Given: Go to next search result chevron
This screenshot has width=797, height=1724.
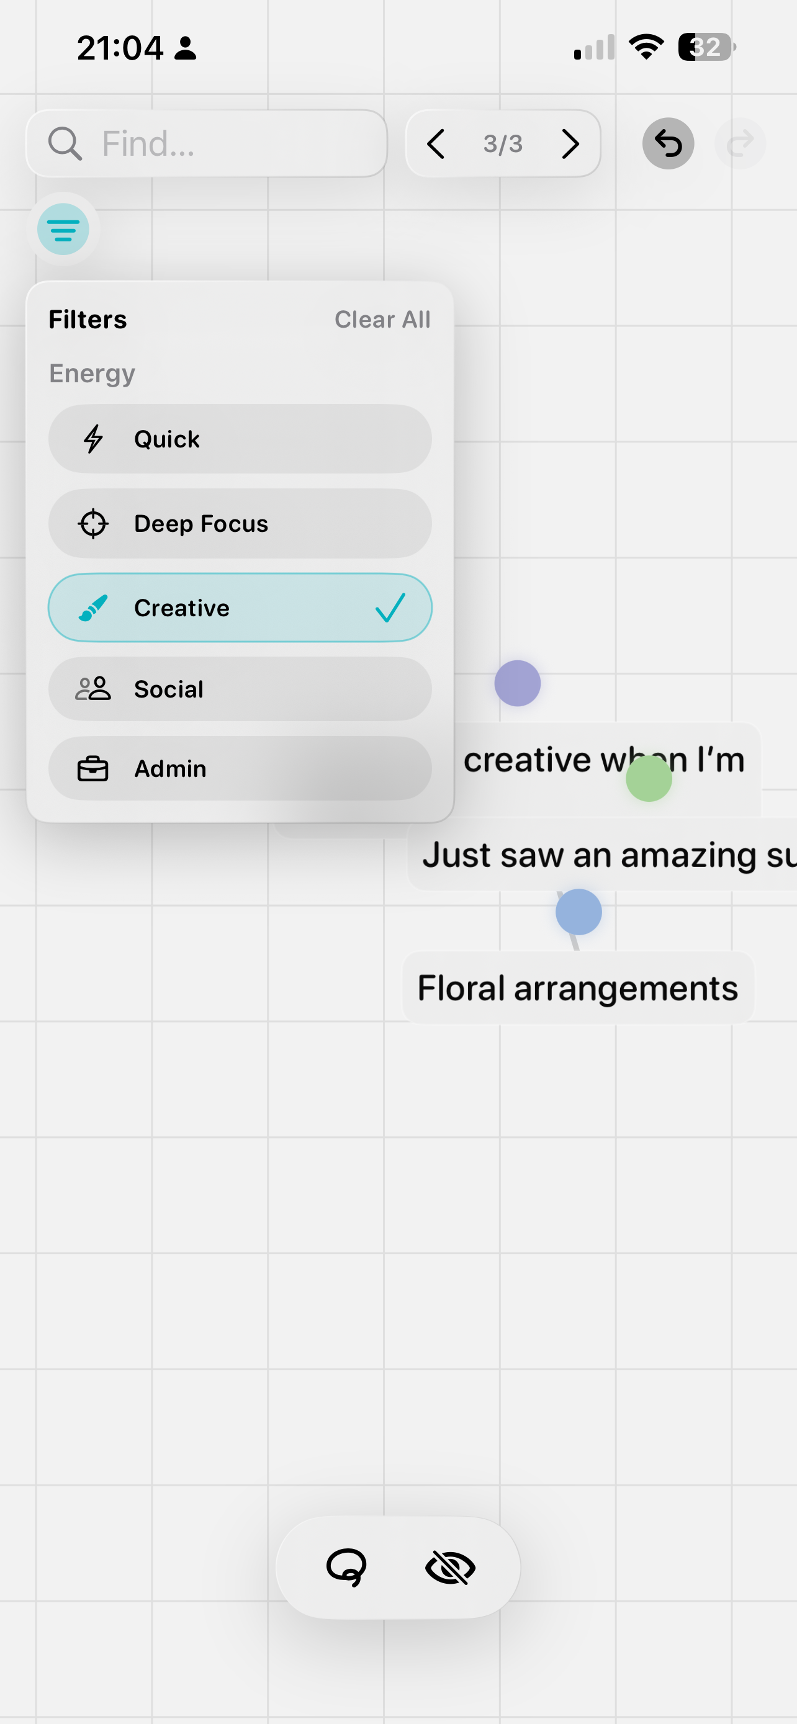Looking at the screenshot, I should [570, 144].
